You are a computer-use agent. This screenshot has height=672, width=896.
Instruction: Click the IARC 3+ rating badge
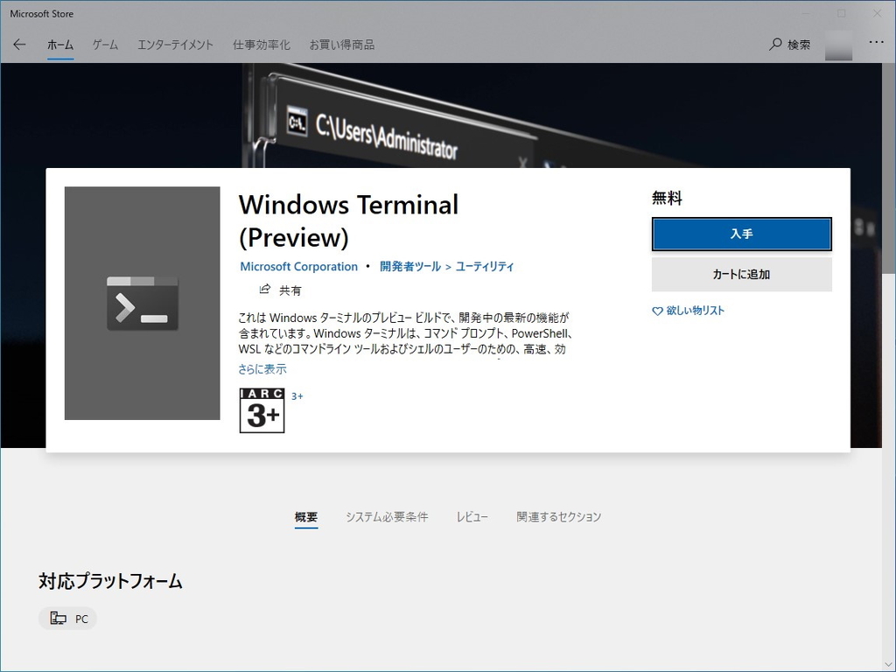coord(262,410)
